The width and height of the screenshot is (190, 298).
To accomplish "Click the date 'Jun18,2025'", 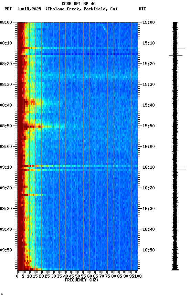I will [29, 9].
